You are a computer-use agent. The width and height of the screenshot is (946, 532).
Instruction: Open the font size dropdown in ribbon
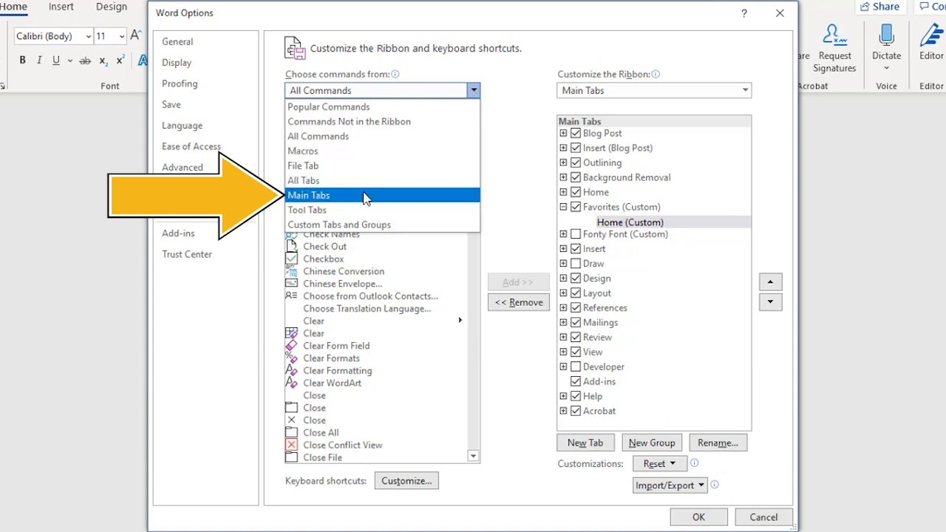point(122,36)
